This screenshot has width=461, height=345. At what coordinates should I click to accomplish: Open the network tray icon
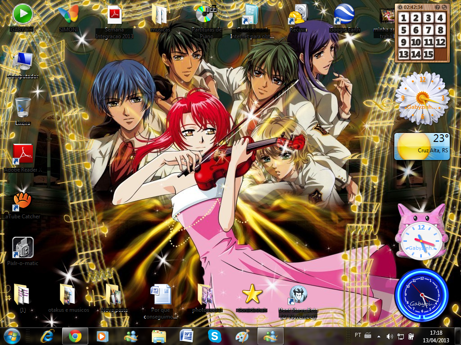pos(400,336)
